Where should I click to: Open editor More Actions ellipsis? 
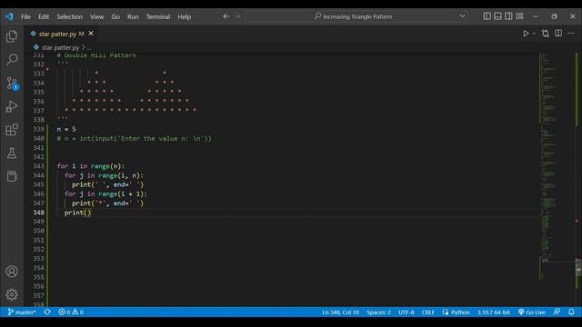coord(571,34)
